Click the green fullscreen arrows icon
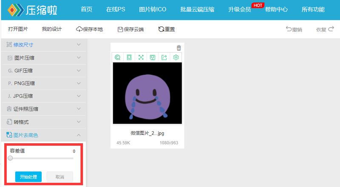 [x=141, y=57]
